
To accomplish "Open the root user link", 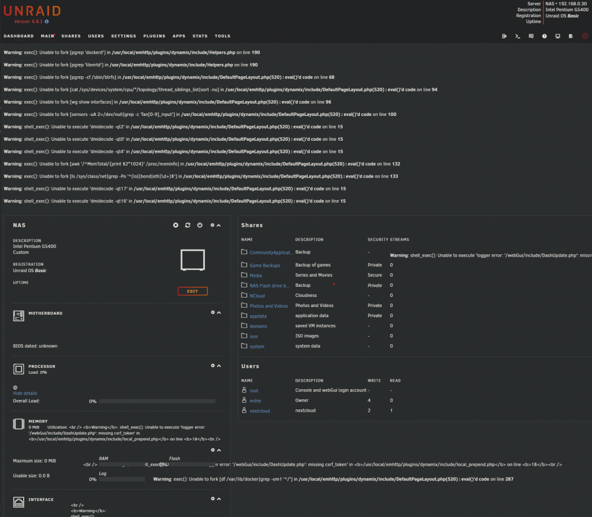I will (x=254, y=391).
